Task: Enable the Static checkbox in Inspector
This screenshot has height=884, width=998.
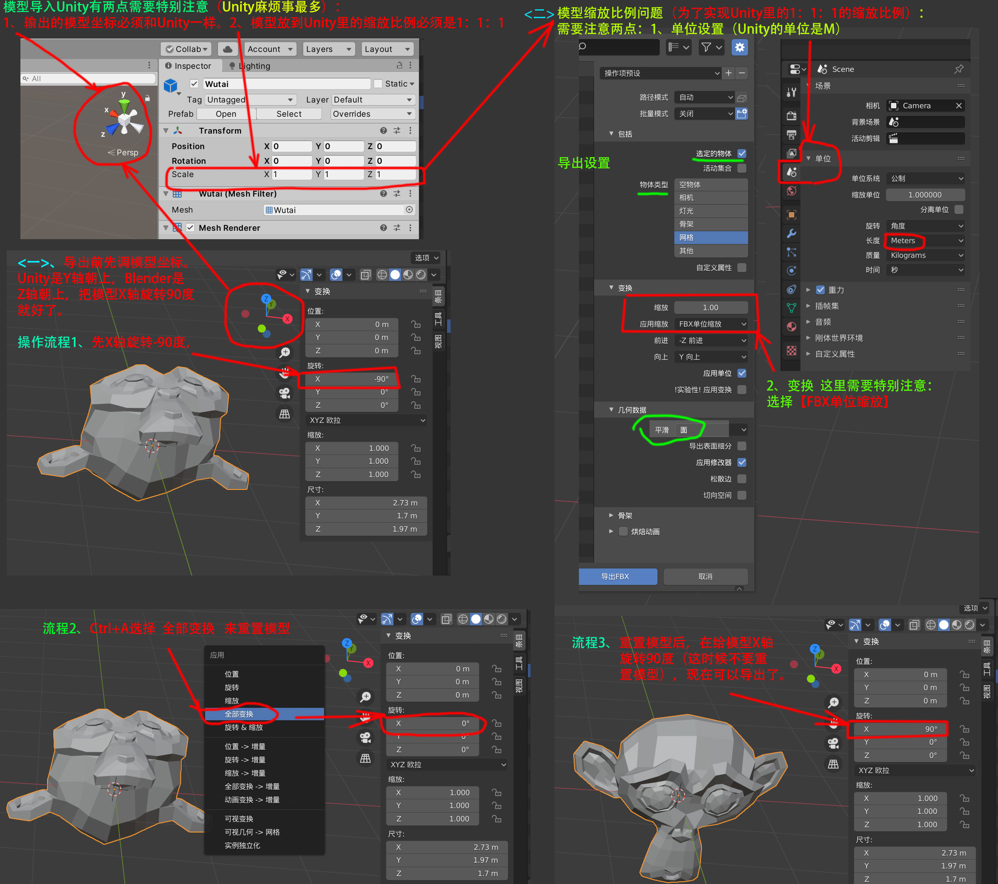Action: tap(378, 83)
